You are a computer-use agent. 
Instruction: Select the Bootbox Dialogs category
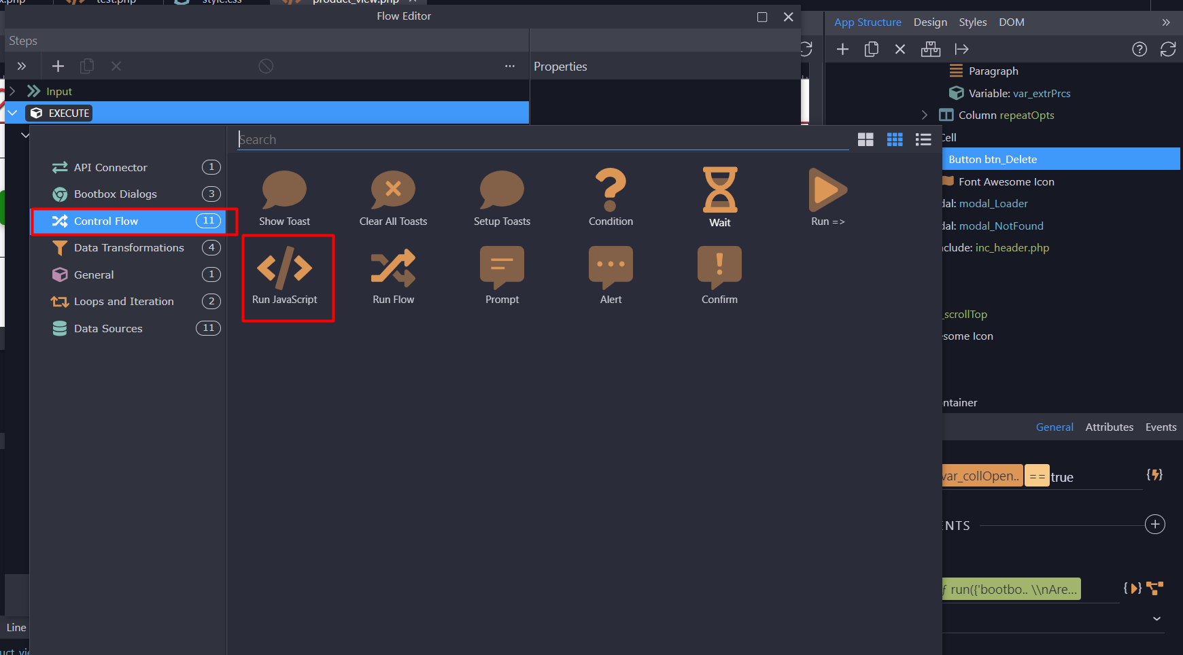115,194
